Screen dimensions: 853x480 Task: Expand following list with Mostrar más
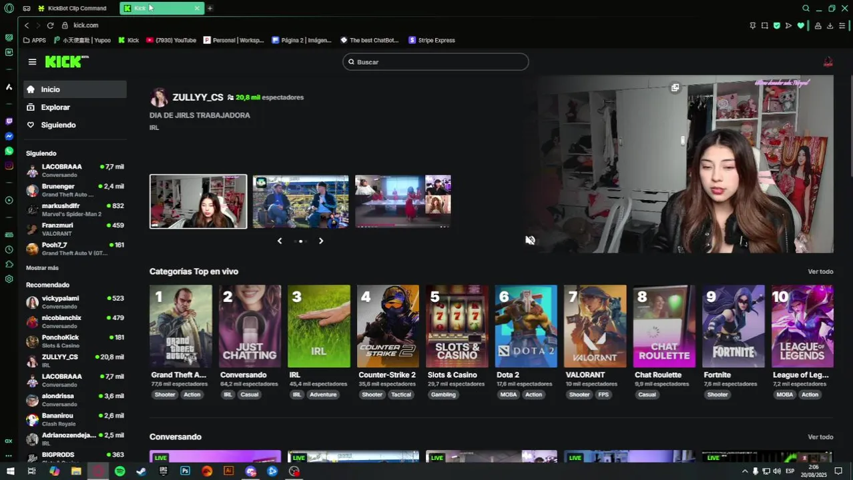pyautogui.click(x=42, y=268)
